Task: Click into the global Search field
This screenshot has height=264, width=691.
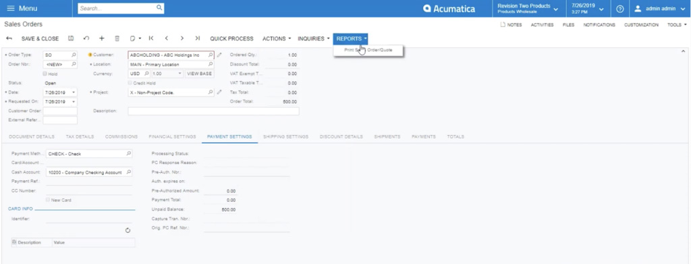Action: pos(117,8)
